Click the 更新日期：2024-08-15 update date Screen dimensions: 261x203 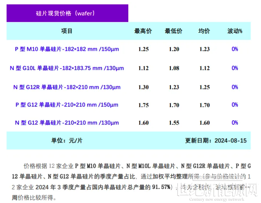coord(216,141)
